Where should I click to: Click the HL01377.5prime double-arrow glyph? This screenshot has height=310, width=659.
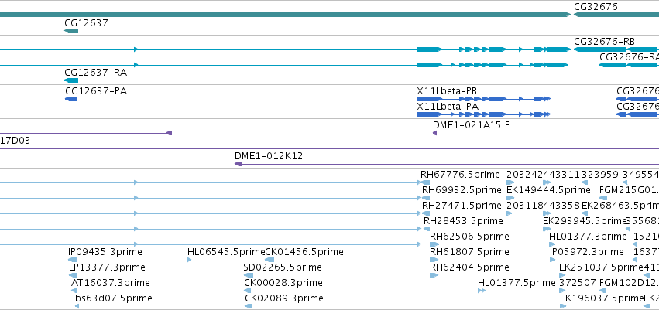[482, 291]
